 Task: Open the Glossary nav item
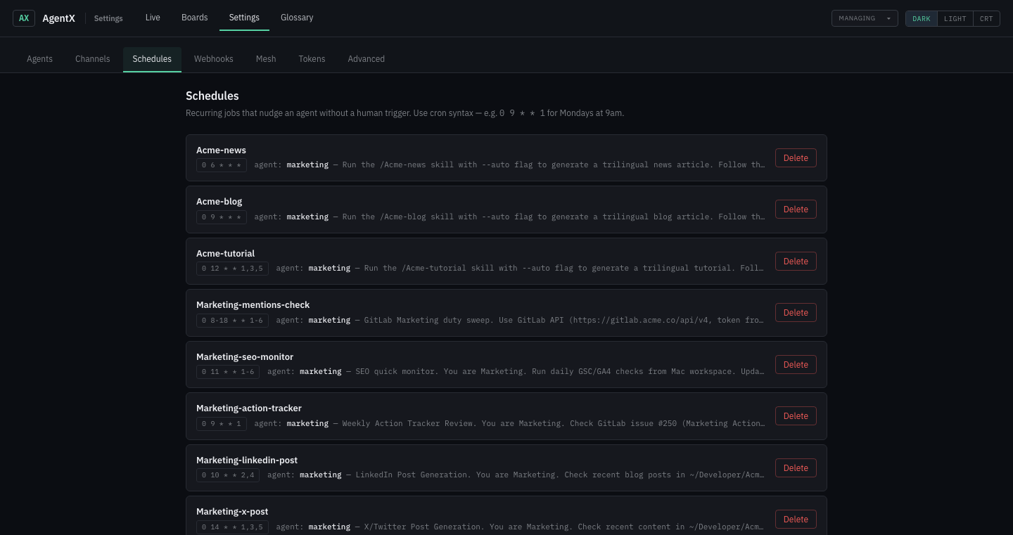point(297,18)
